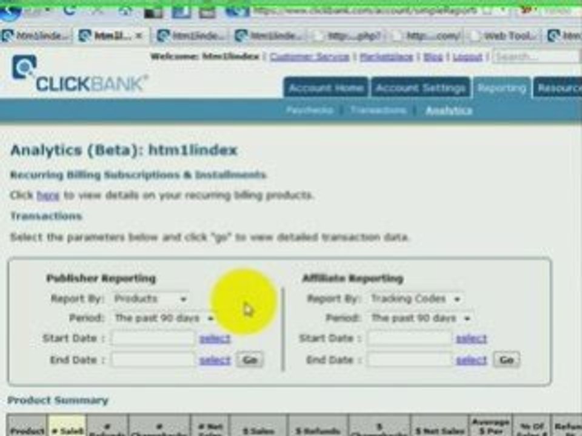Click the ClickBank logo
Screen dimensions: 582x436
point(80,73)
